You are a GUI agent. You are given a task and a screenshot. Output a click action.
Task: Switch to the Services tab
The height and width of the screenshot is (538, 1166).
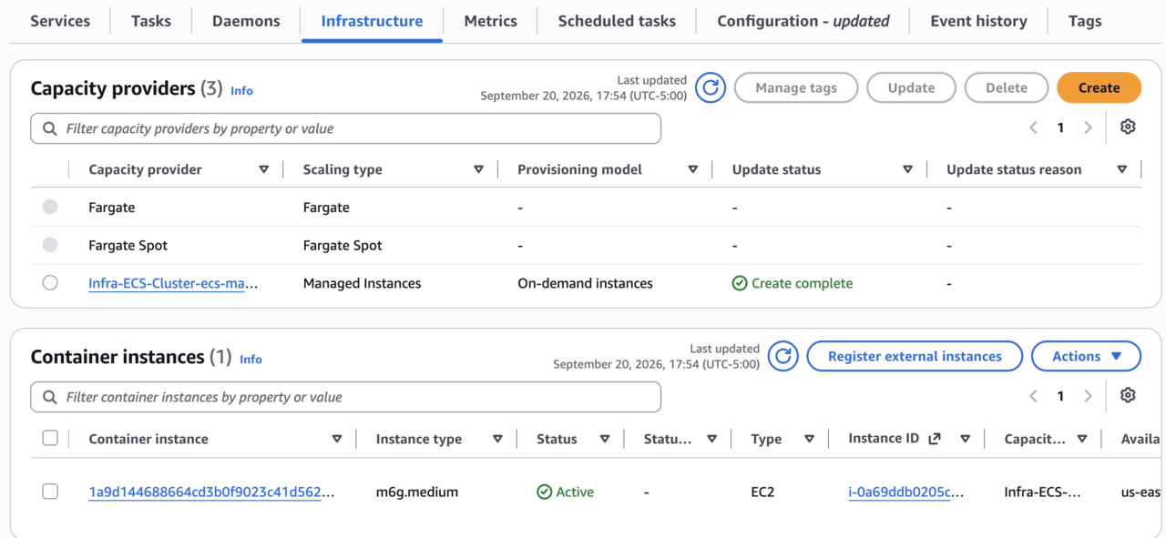click(60, 21)
